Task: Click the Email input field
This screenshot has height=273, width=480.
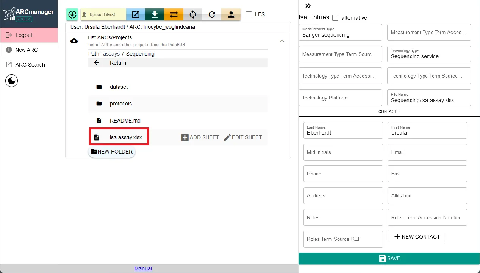Action: 427,152
